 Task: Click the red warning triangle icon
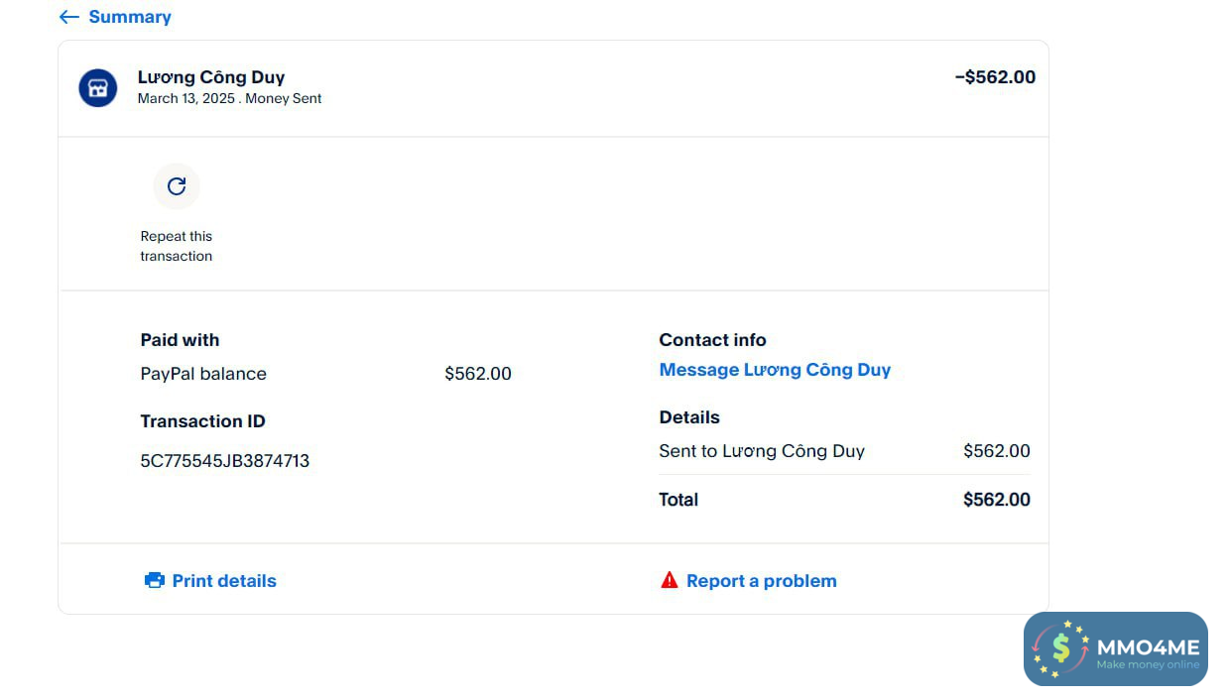coord(670,580)
